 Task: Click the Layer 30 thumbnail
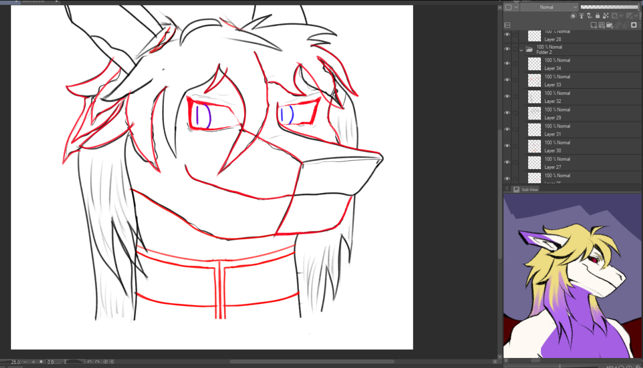534,146
